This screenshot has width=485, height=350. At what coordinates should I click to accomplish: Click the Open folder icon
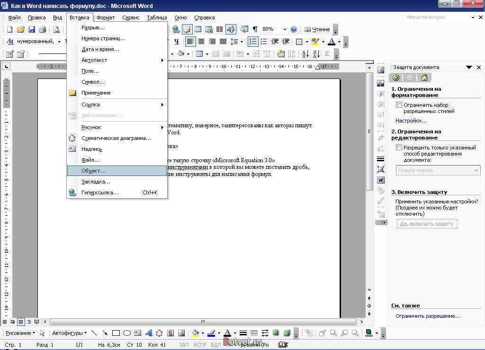pyautogui.click(x=21, y=29)
